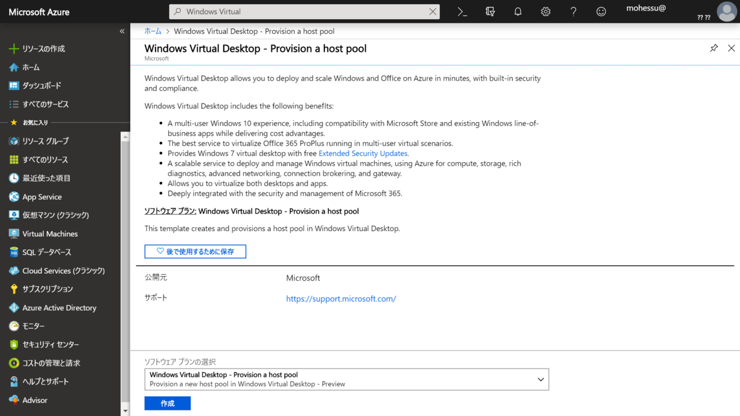The height and width of the screenshot is (416, 740).
Task: Click the セキュリティ センター shield icon
Action: coord(14,345)
